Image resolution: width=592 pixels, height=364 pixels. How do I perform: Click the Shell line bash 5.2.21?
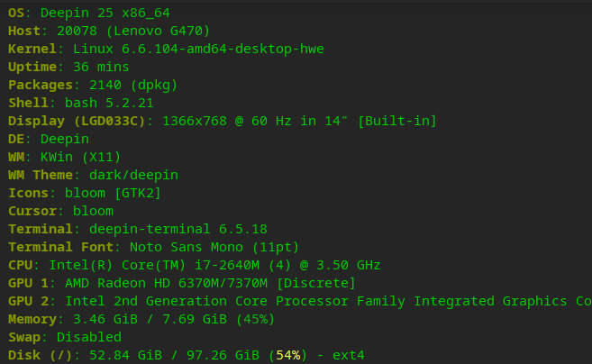[81, 103]
